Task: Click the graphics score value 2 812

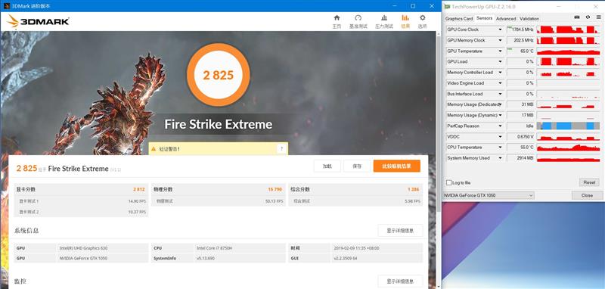Action: click(139, 189)
